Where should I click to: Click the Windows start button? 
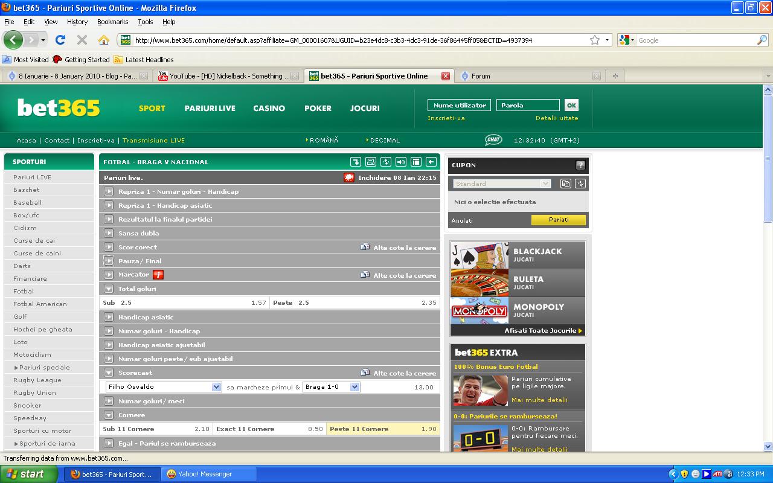[30, 474]
